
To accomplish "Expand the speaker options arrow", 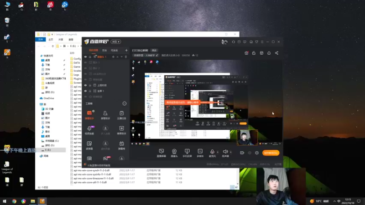I will 231,152.
